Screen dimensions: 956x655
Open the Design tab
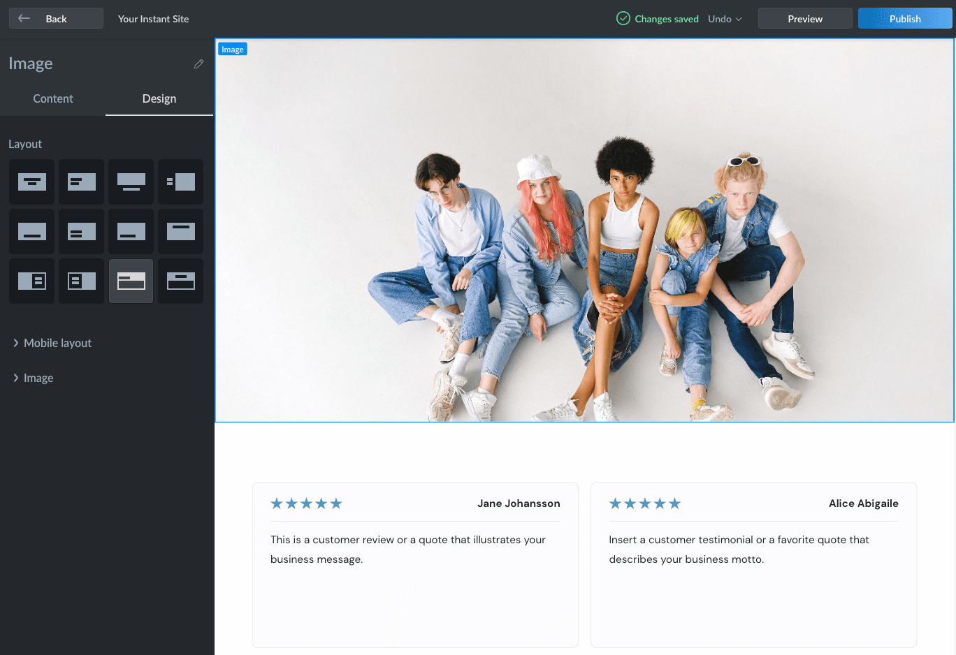point(159,98)
